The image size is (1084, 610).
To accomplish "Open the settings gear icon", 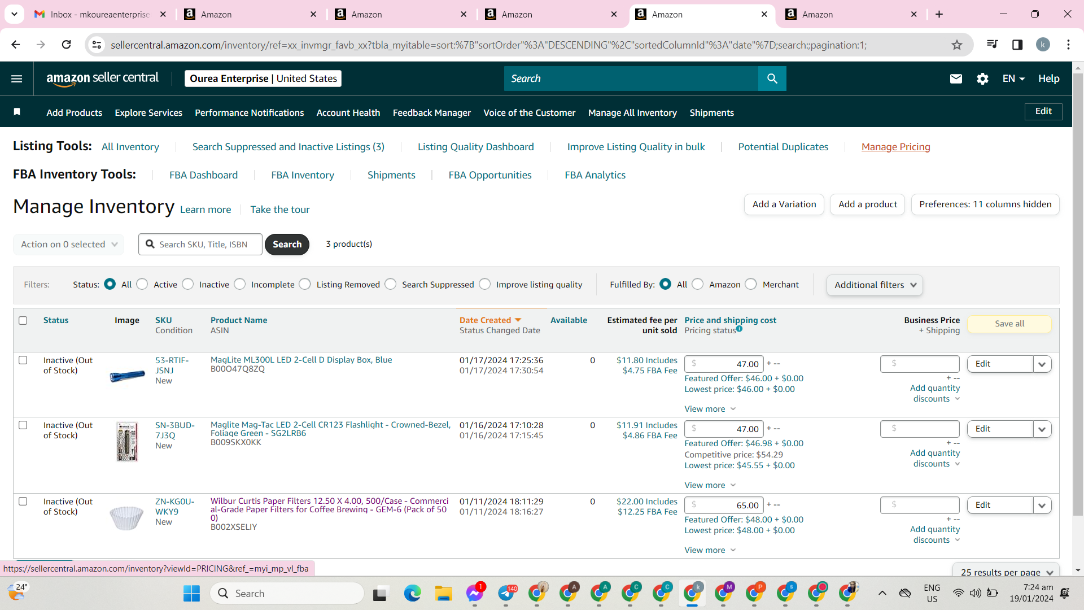I will click(x=982, y=79).
